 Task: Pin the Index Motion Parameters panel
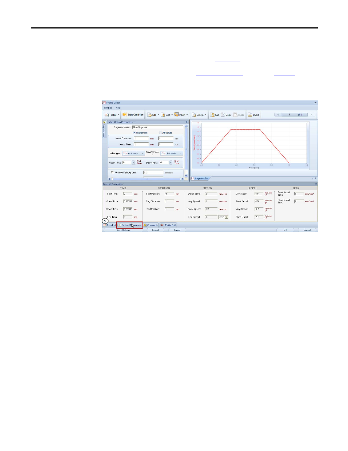(x=186, y=122)
